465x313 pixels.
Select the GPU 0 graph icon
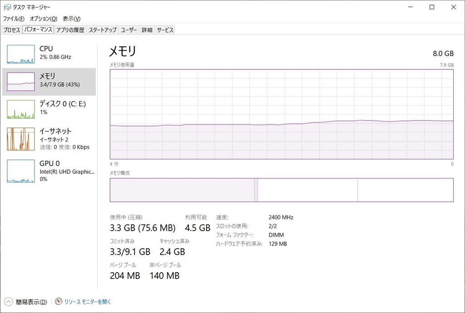pos(21,171)
